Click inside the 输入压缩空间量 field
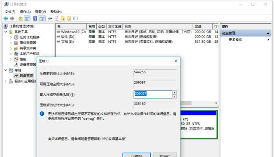This screenshot has width=274, height=157. pyautogui.click(x=153, y=95)
